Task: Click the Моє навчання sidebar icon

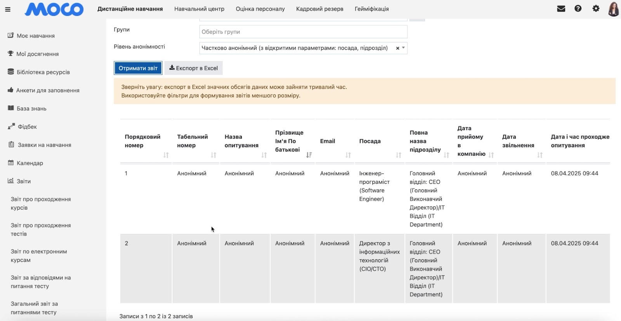Action: point(11,35)
